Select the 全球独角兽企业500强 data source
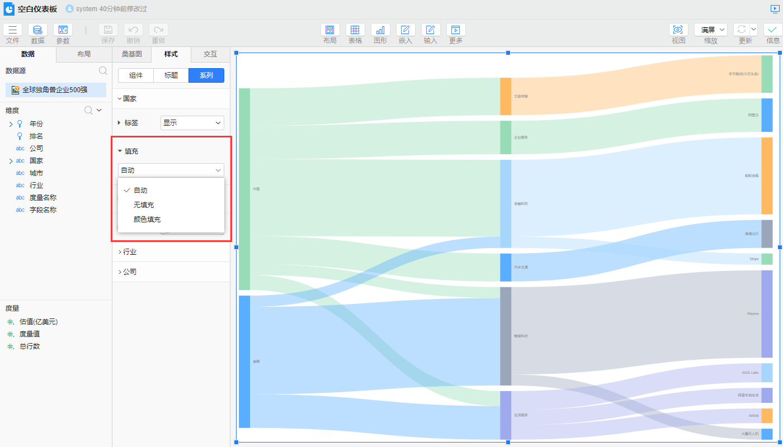 (x=55, y=89)
